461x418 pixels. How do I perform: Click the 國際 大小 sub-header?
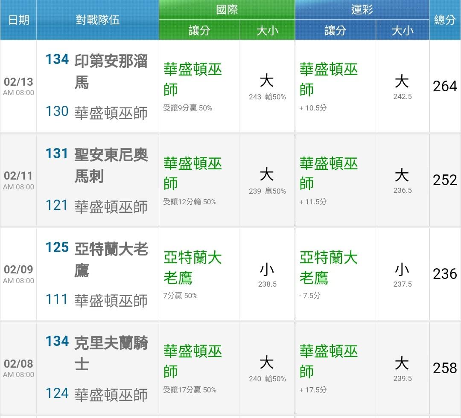(267, 30)
